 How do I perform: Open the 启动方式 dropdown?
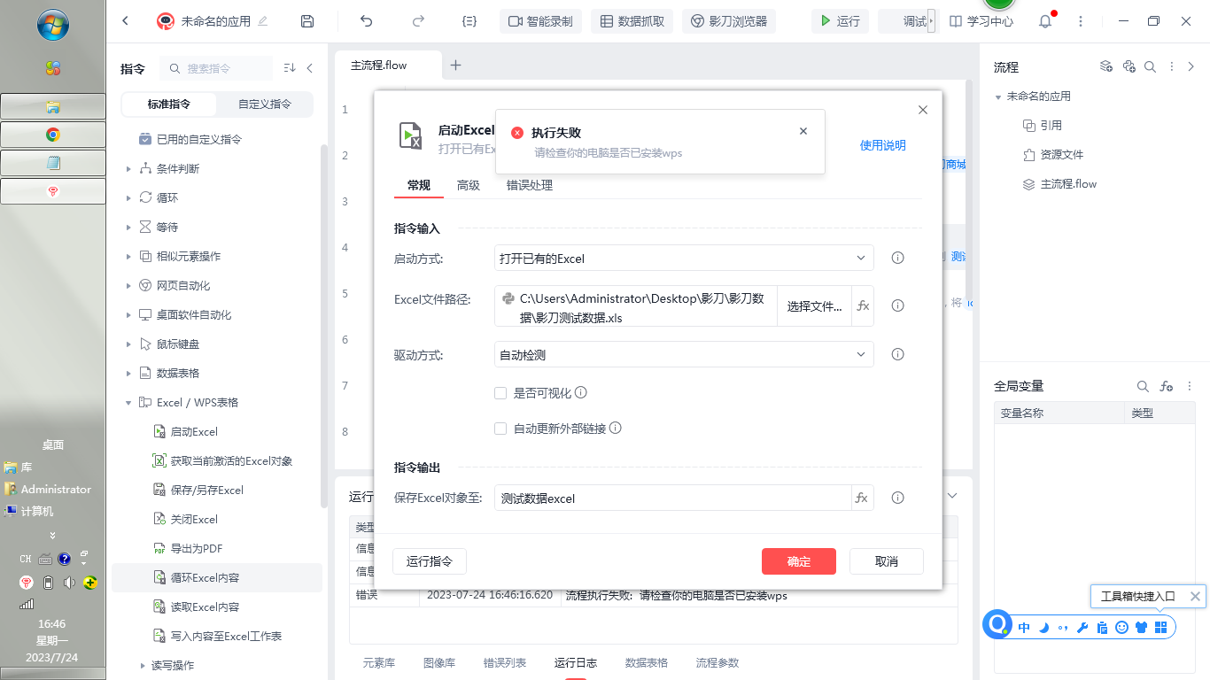[x=684, y=259]
